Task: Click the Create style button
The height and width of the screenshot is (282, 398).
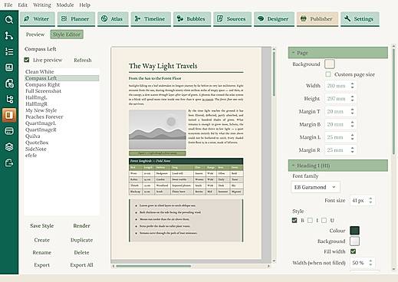Action: (x=42, y=240)
